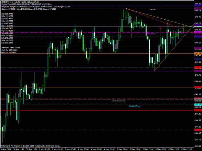Click the MonthlyPivot line label

click(119, 101)
